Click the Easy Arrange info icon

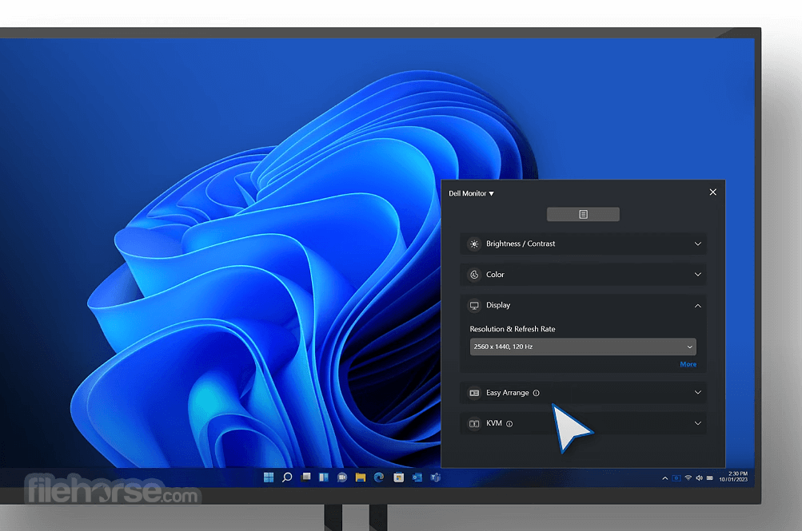click(536, 393)
